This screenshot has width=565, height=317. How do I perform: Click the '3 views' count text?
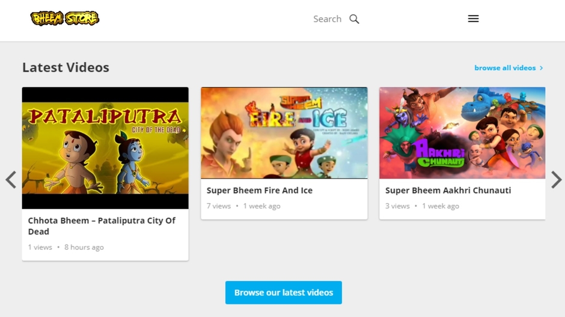tap(397, 206)
